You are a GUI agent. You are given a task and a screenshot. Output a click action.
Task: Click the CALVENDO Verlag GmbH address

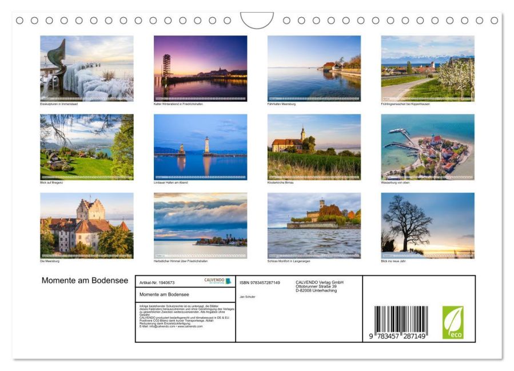tap(320, 286)
